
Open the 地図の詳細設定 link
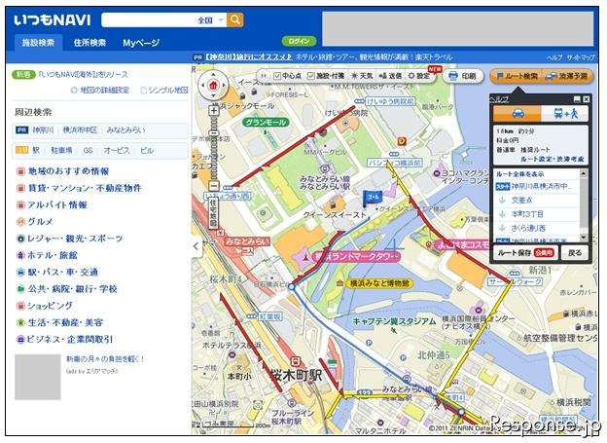click(100, 91)
